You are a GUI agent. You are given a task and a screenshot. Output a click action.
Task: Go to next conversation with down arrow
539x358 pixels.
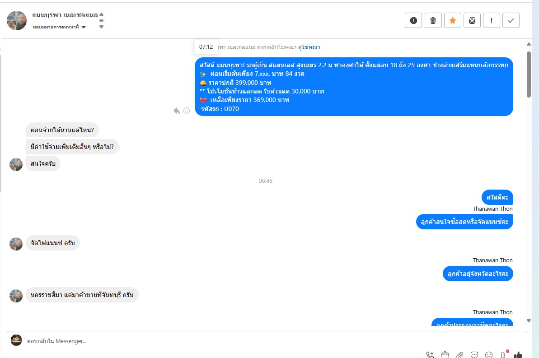coord(101,27)
